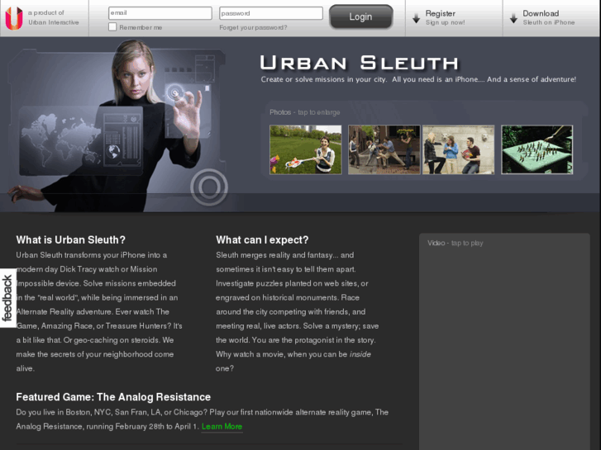Follow the green Learn More link
The width and height of the screenshot is (601, 450).
click(x=222, y=426)
